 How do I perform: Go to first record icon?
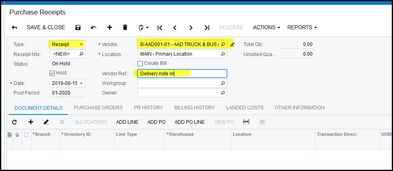coord(160,28)
